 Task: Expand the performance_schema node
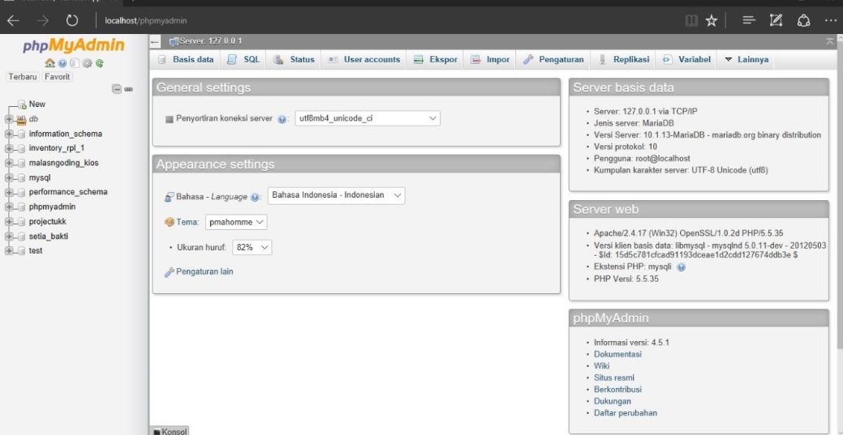pyautogui.click(x=9, y=192)
